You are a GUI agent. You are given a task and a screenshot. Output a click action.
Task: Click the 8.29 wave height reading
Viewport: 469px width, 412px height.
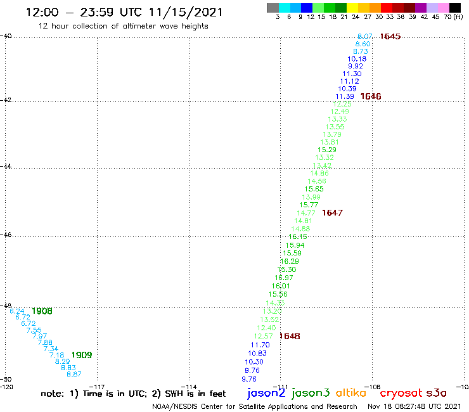[x=62, y=361]
